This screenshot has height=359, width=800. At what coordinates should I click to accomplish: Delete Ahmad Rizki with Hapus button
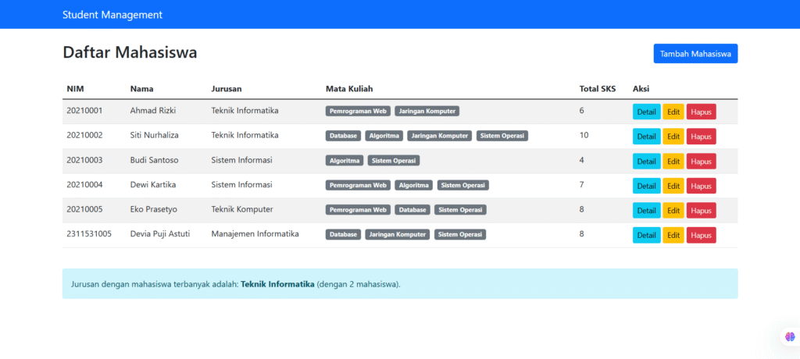pyautogui.click(x=701, y=112)
